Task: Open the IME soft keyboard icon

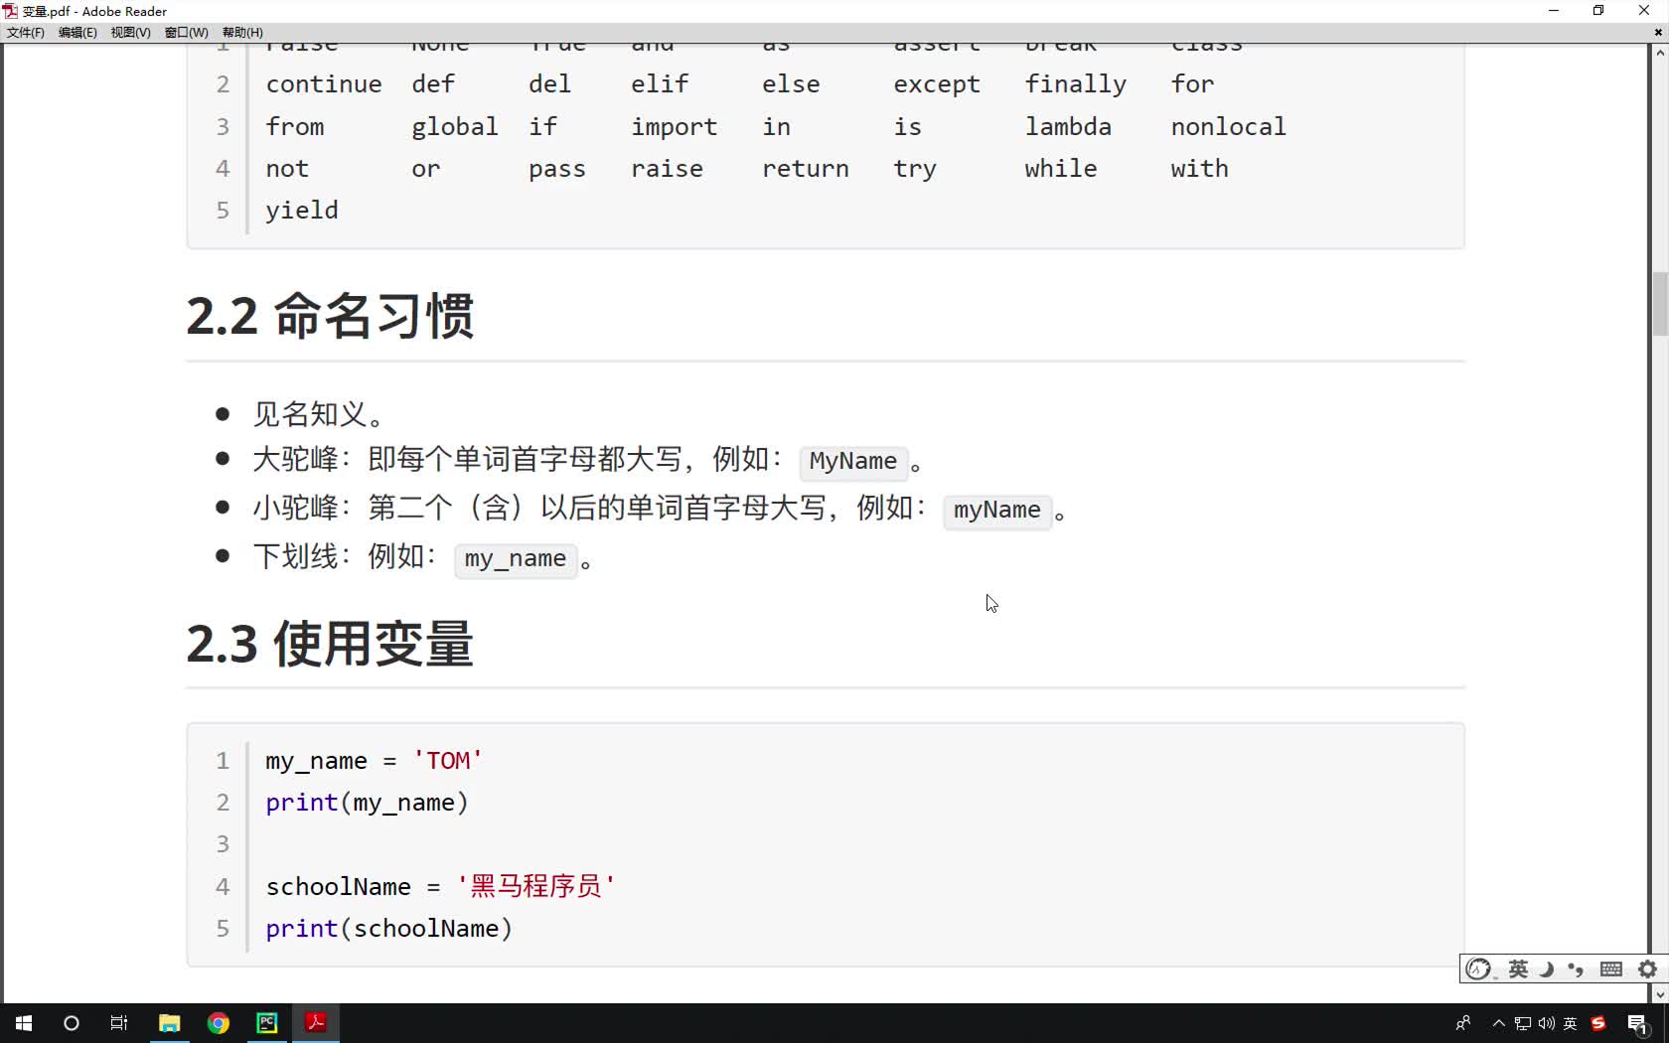Action: pos(1611,969)
